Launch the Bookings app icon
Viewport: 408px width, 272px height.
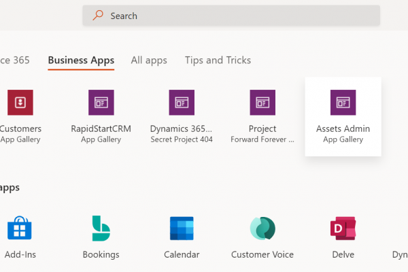(101, 228)
